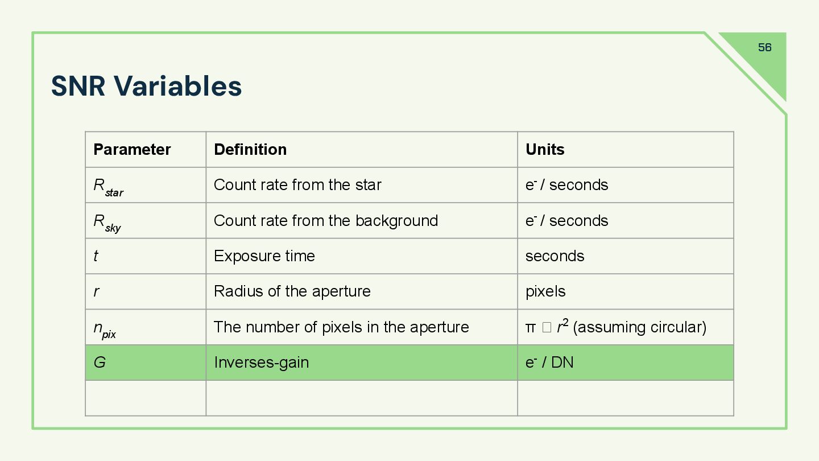Image resolution: width=819 pixels, height=461 pixels.
Task: Click the empty last row definition cell
Action: pyautogui.click(x=362, y=398)
